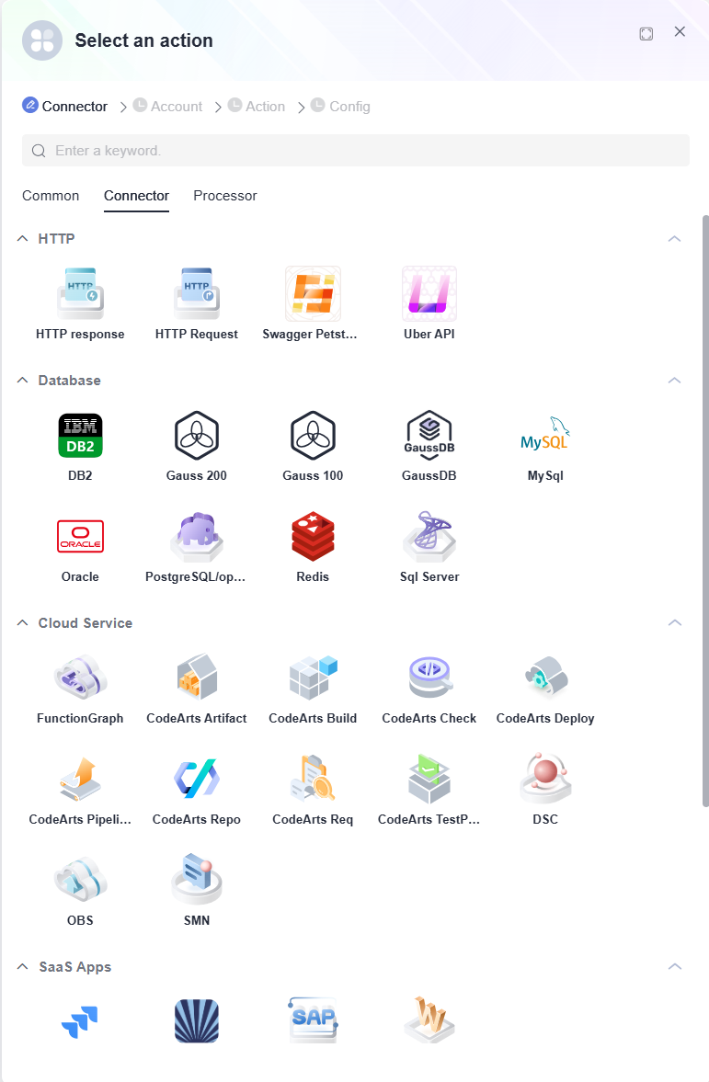Choose the Gauss 100 connector

point(313,446)
